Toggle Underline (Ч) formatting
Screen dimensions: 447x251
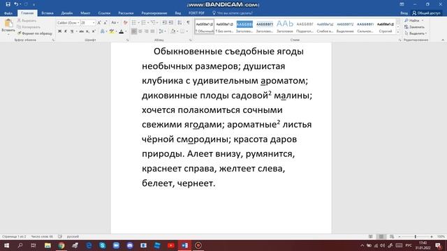tap(72, 31)
